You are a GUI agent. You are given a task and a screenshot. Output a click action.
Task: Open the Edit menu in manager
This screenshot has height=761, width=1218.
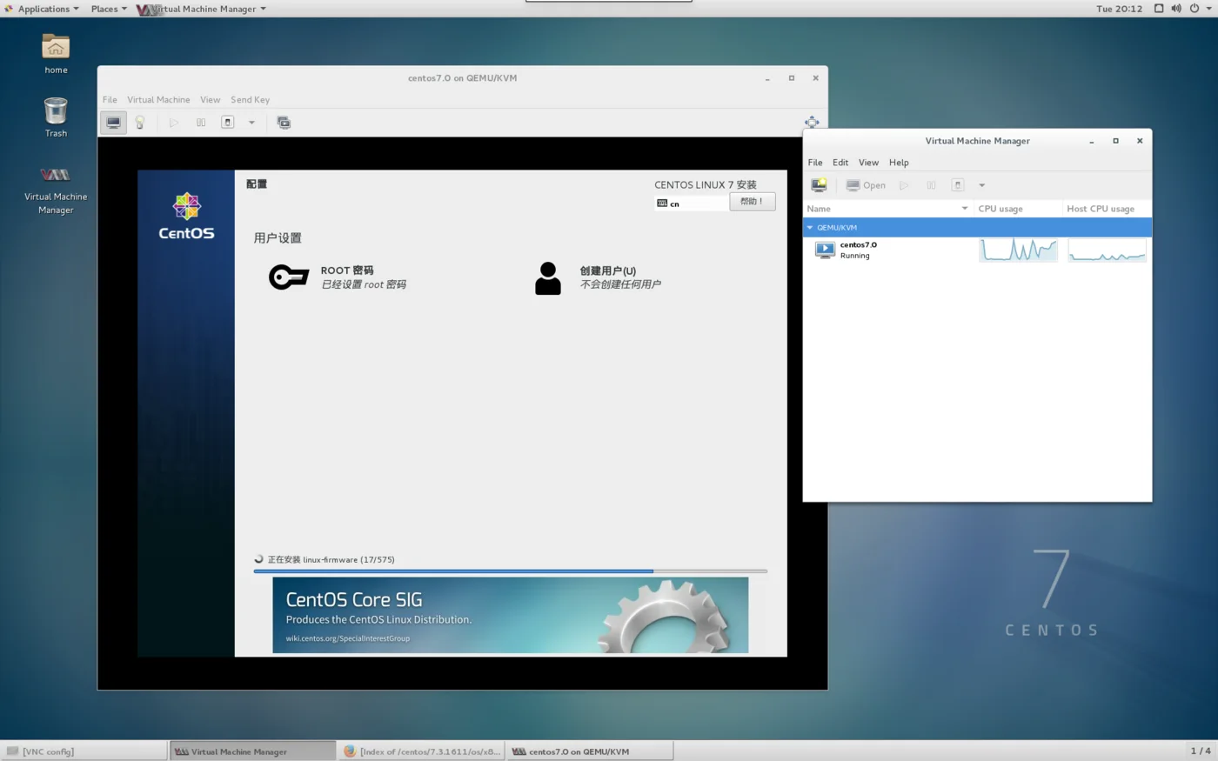coord(840,163)
